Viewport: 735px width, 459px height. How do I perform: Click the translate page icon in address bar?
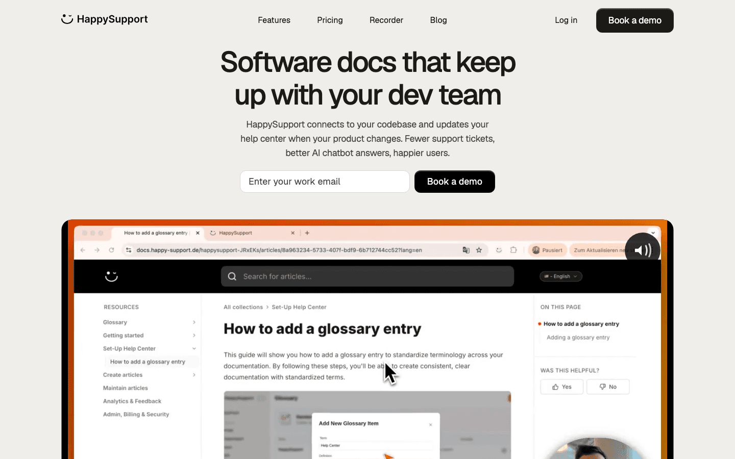tap(466, 250)
